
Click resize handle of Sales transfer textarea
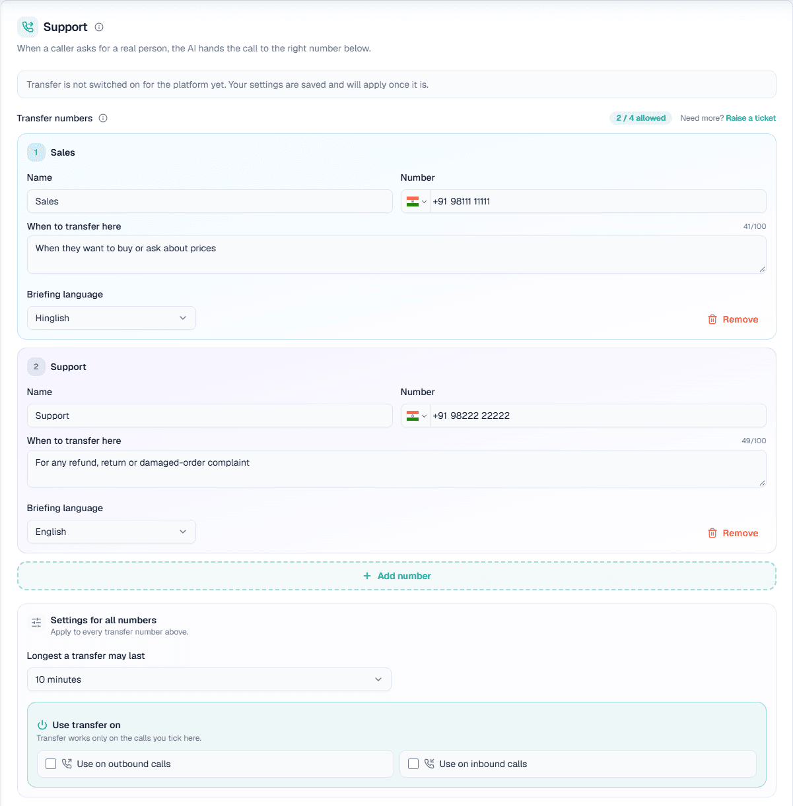762,269
